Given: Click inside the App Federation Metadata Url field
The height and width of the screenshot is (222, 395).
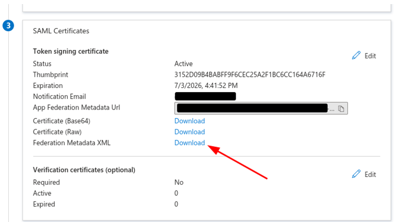Looking at the screenshot, I should [251, 108].
